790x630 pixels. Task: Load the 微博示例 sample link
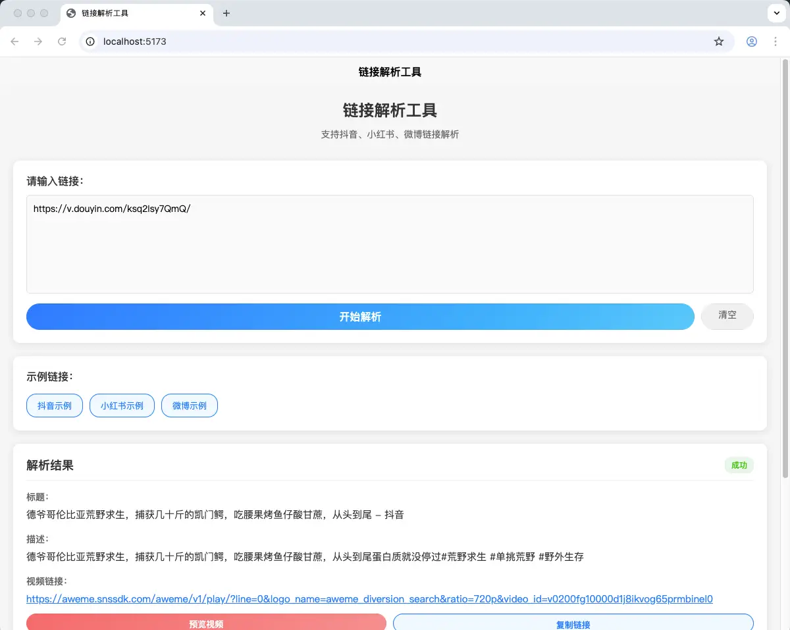pos(190,406)
